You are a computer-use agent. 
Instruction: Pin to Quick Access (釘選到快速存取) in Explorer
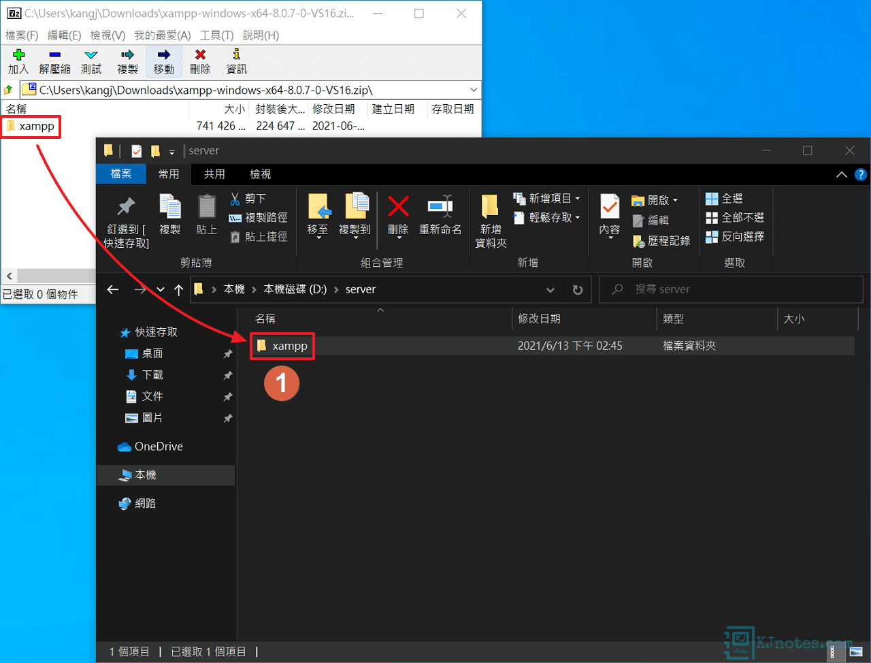(127, 221)
